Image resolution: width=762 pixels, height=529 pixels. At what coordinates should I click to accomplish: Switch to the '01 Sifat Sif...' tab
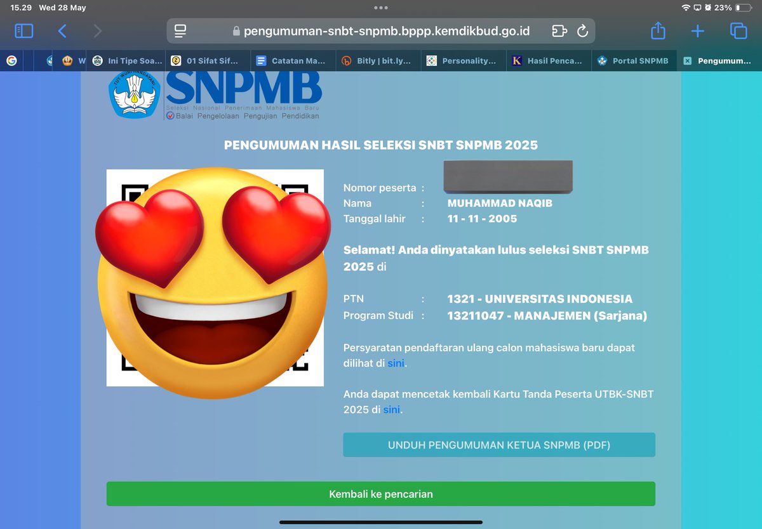208,61
